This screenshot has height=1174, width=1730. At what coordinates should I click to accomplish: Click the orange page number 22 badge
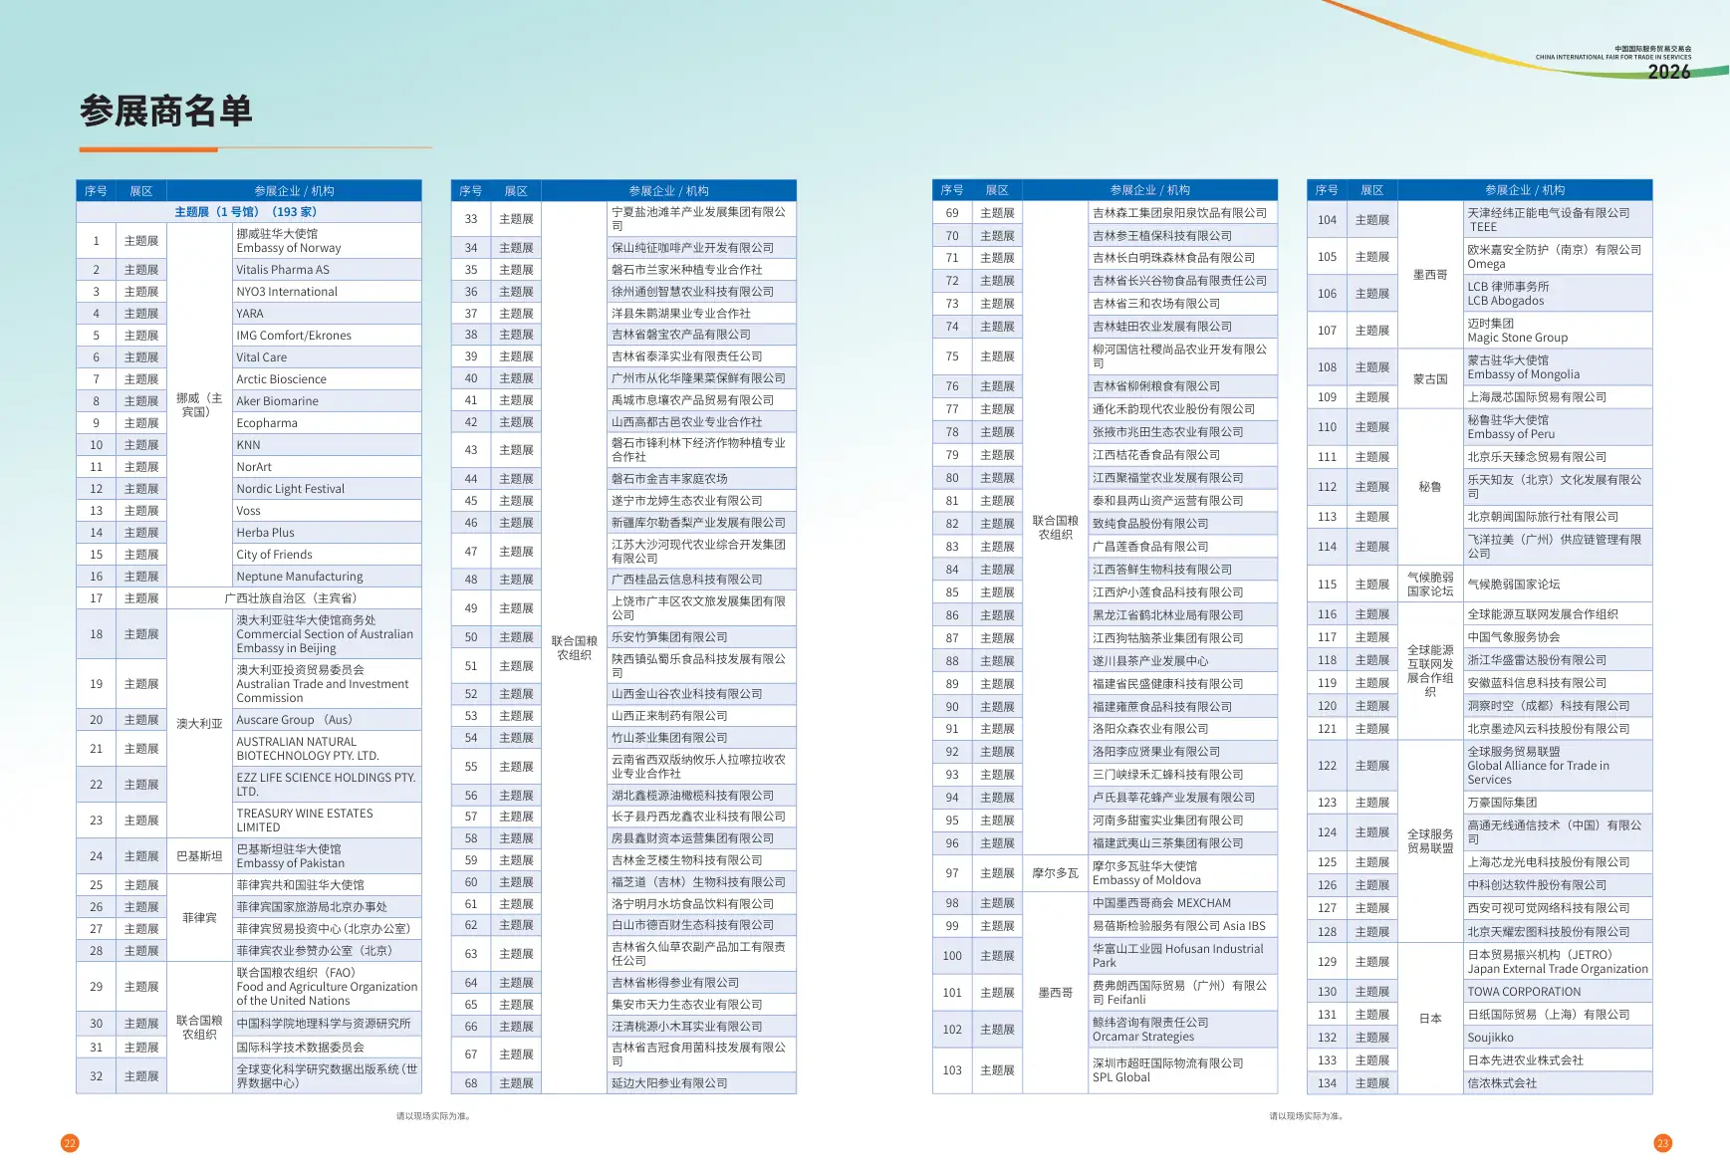pyautogui.click(x=70, y=1143)
